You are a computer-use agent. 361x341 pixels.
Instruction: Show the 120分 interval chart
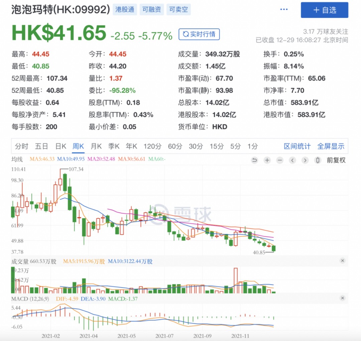[152, 146]
